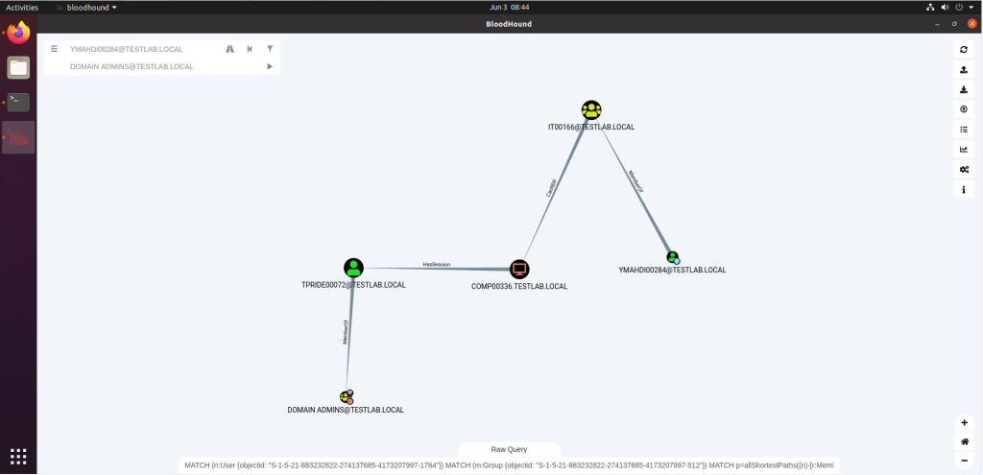Image resolution: width=983 pixels, height=475 pixels.
Task: Click the pathfinding road icon
Action: click(230, 49)
